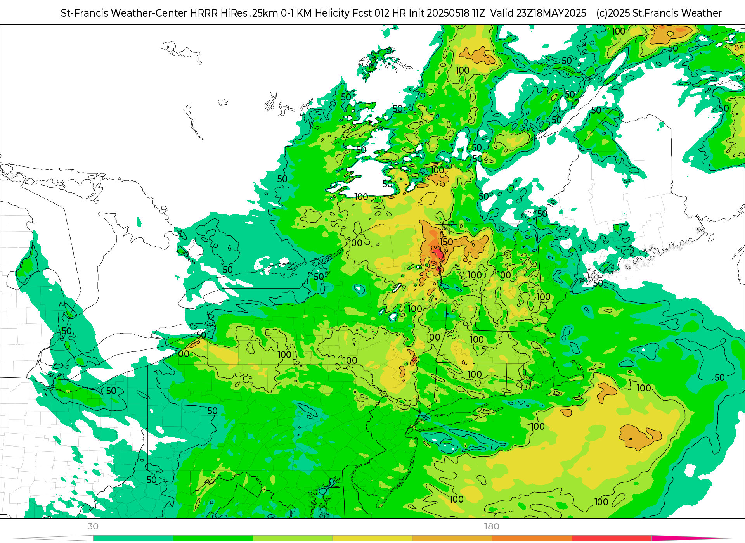The width and height of the screenshot is (745, 543).
Task: Click the light orange color bar segment
Action: coord(452,538)
